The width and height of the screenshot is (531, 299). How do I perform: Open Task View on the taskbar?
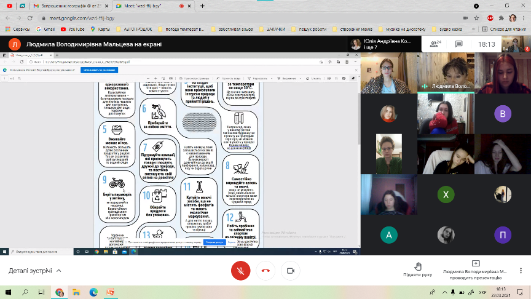(x=41, y=292)
